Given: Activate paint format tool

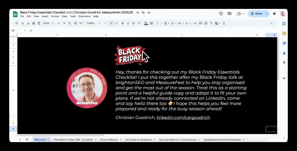Looking at the screenshot, I should click(39, 23).
